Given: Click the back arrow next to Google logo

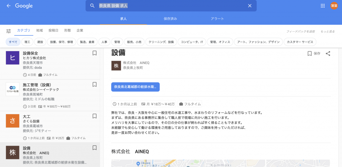Looking at the screenshot, I should click(8, 6).
